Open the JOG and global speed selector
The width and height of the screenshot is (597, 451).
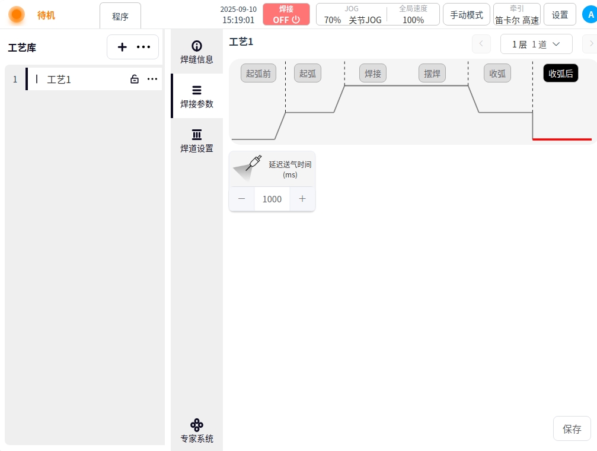[378, 14]
